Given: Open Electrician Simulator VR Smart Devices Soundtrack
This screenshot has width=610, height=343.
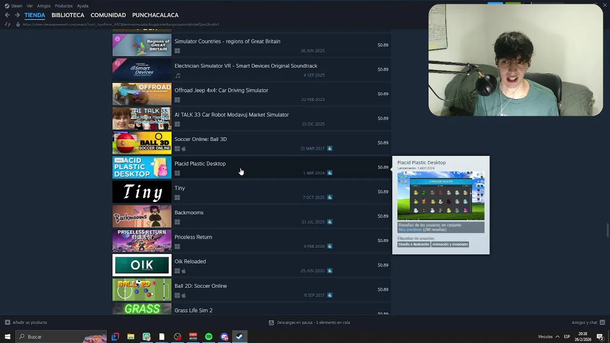Looking at the screenshot, I should click(x=246, y=66).
